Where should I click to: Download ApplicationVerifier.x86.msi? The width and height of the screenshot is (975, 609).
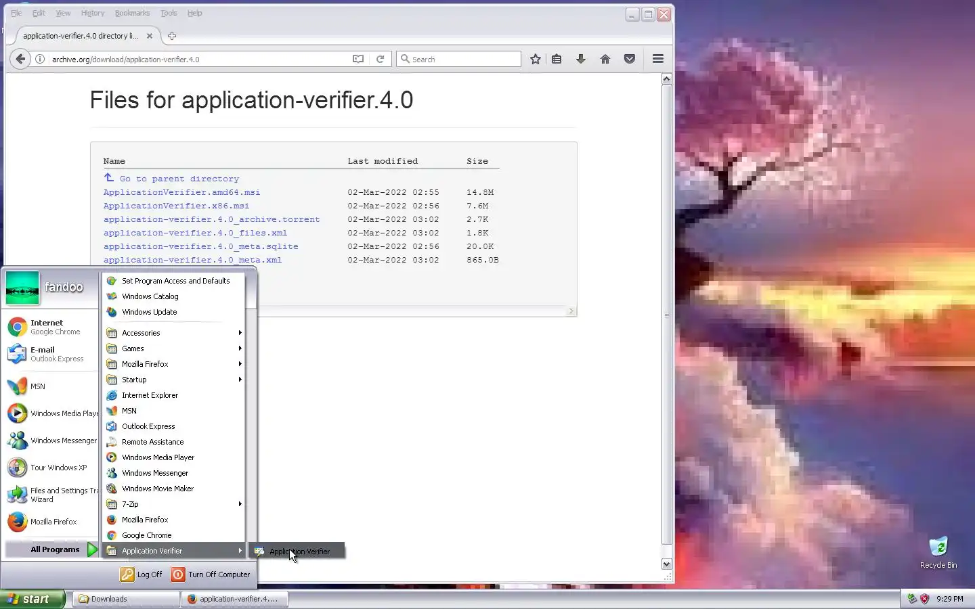click(x=176, y=206)
